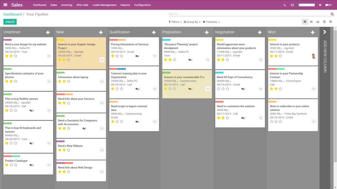Go to the Reports menu
Image resolution: width=337 pixels, height=189 pixels.
point(125,5)
